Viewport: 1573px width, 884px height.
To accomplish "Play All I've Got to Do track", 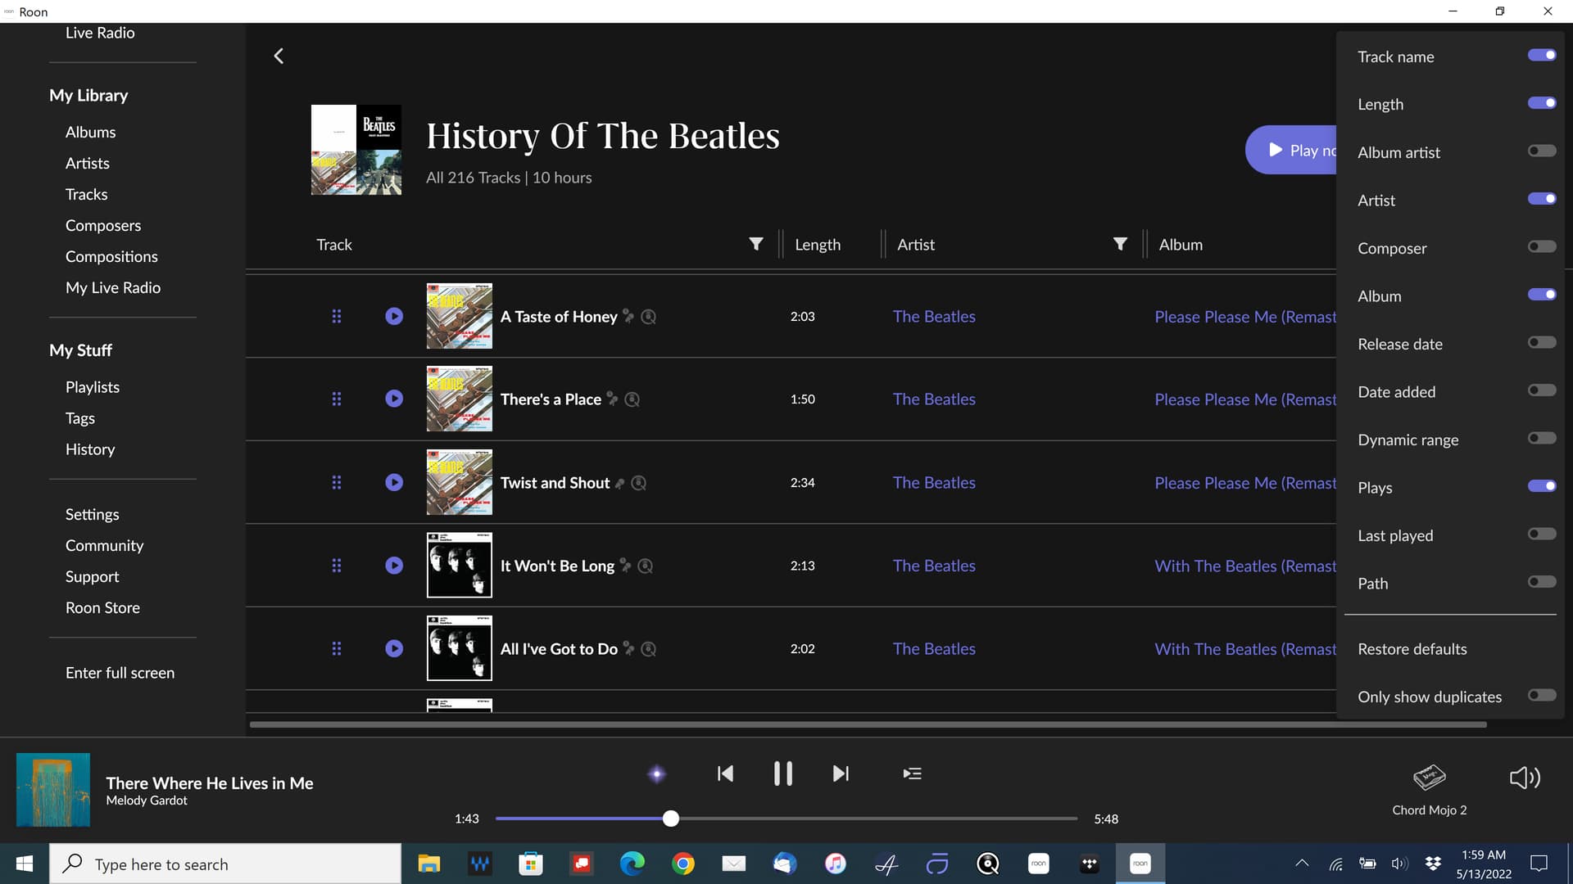I will [x=394, y=648].
